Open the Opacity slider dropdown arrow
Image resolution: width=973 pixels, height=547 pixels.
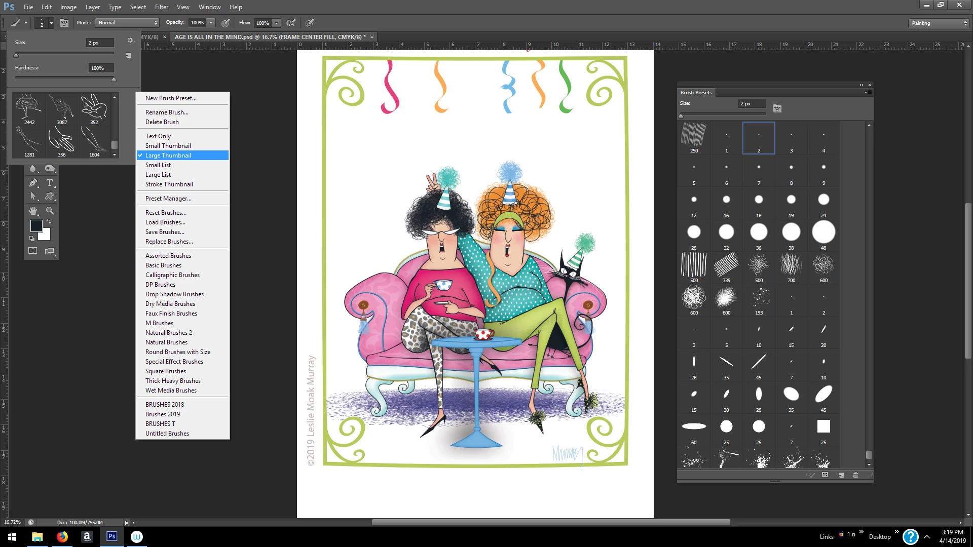(211, 23)
